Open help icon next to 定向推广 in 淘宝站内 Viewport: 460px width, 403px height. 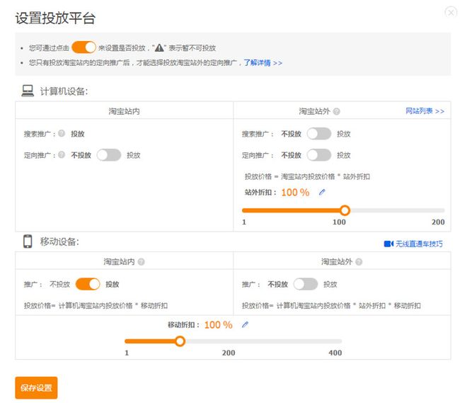coord(62,154)
